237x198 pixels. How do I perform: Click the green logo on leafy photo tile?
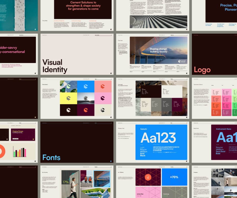(68, 87)
